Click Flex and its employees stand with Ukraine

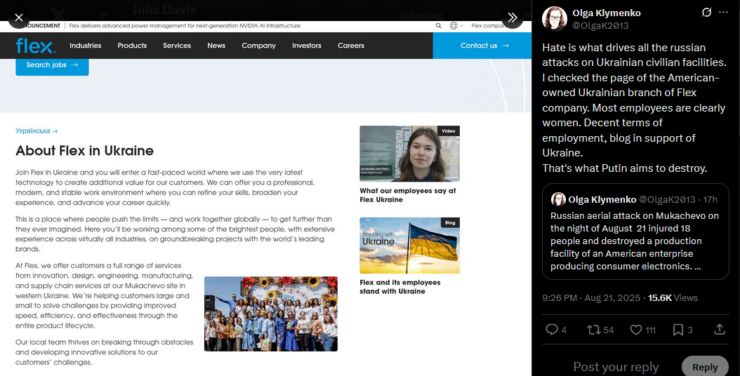click(399, 287)
